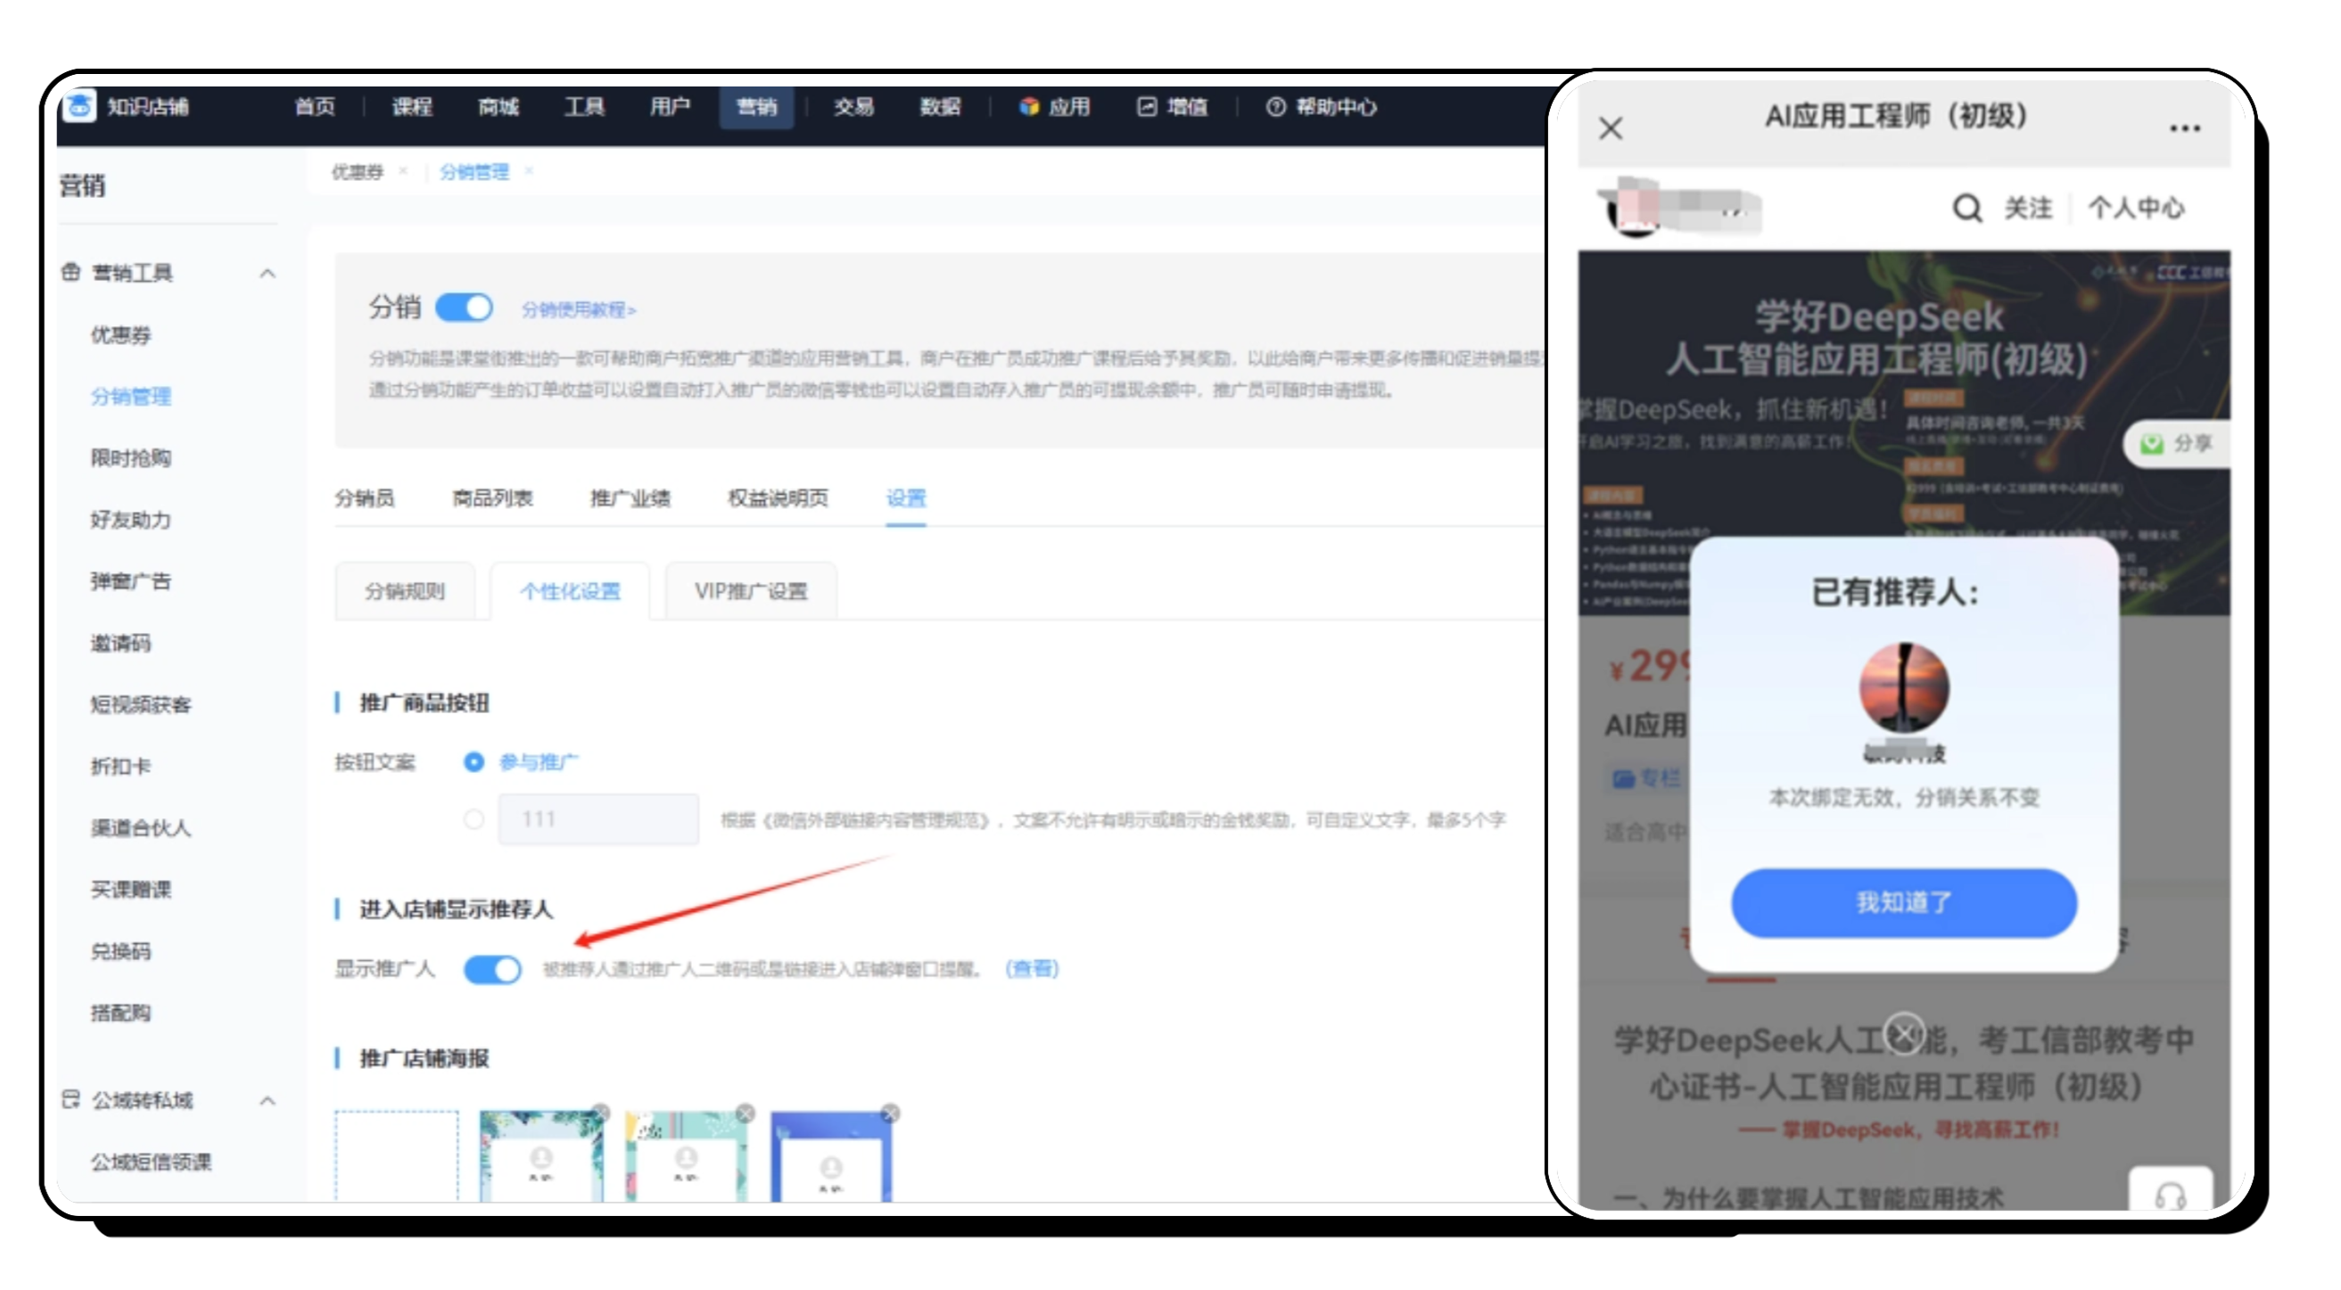Open the 用户 top menu
Screen dimensions: 2341x1290
coord(670,107)
